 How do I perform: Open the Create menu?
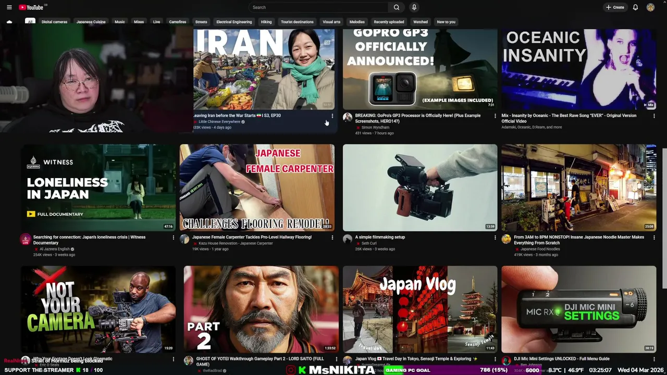(615, 7)
